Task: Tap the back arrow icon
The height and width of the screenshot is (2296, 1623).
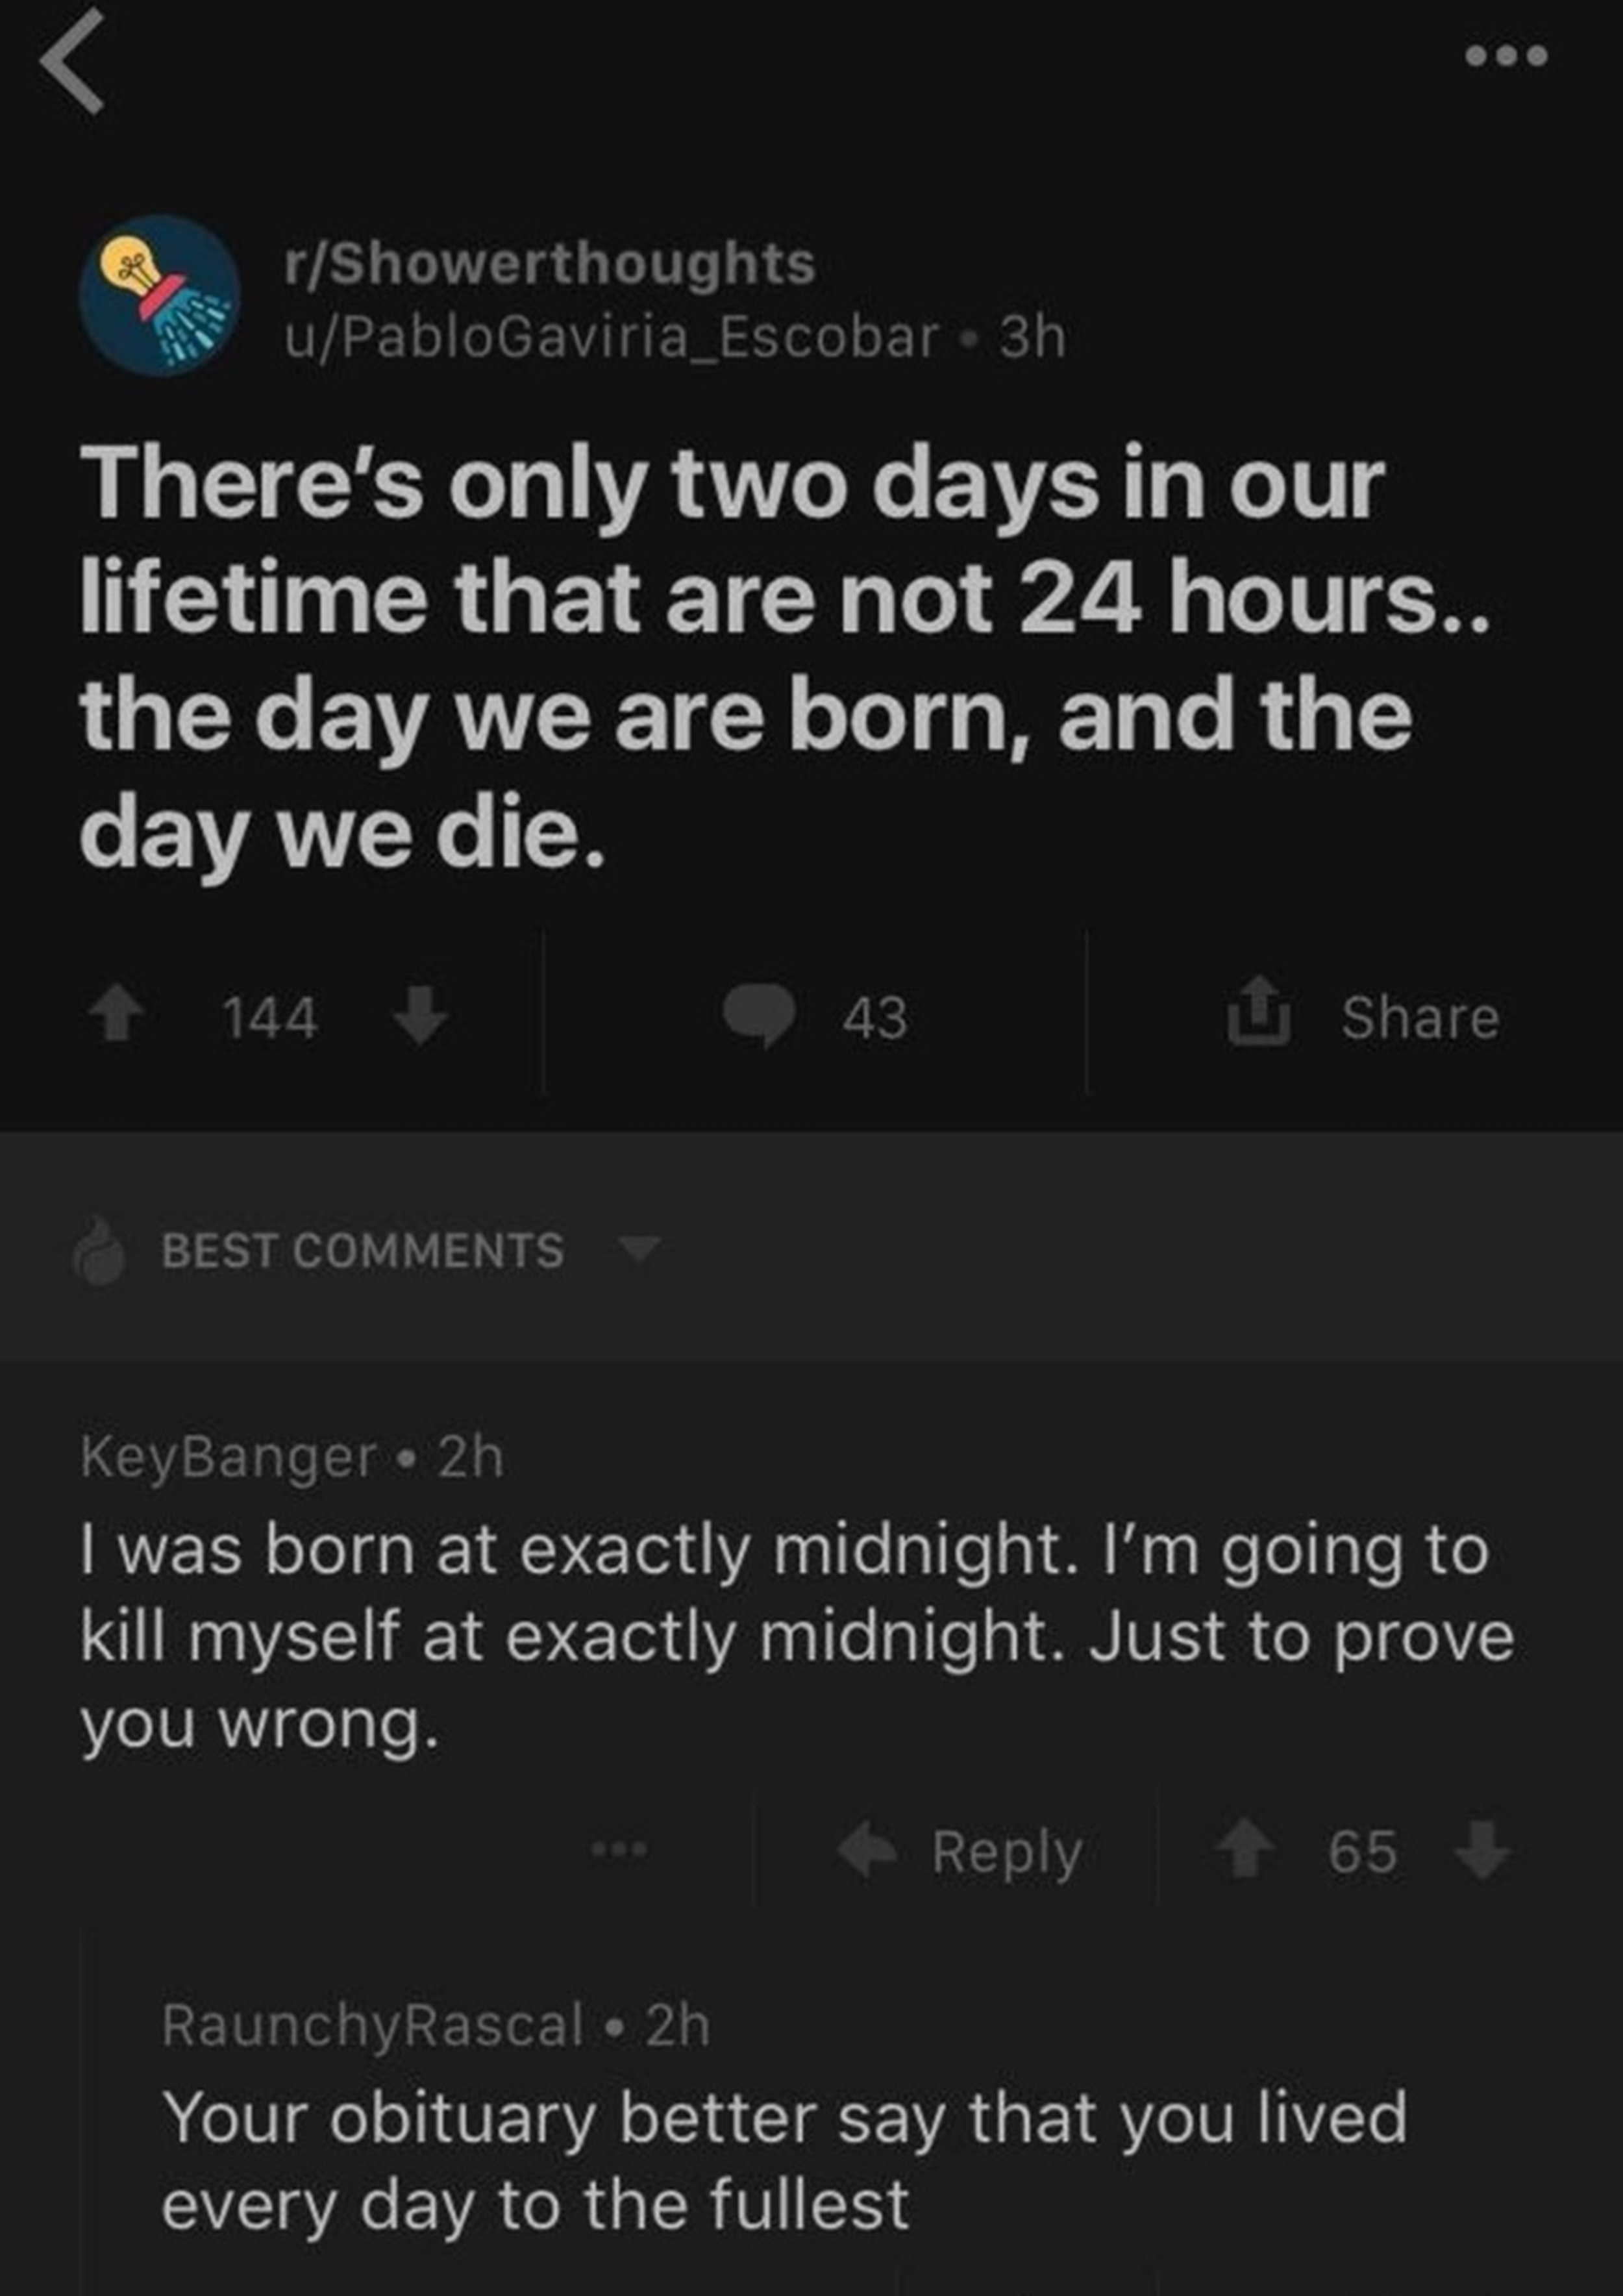Action: coord(72,62)
